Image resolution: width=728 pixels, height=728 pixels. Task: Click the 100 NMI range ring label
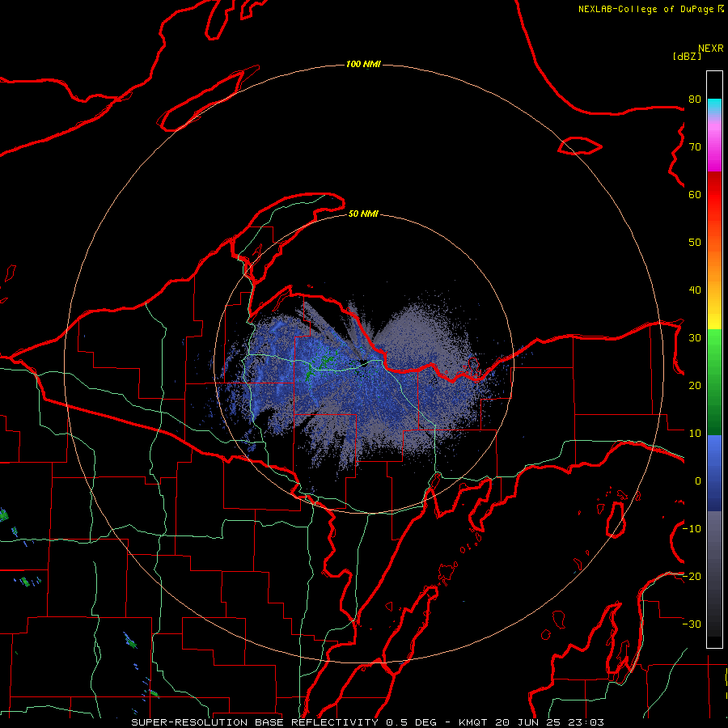click(x=363, y=64)
